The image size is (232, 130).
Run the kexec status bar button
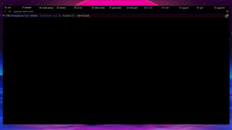[61, 8]
